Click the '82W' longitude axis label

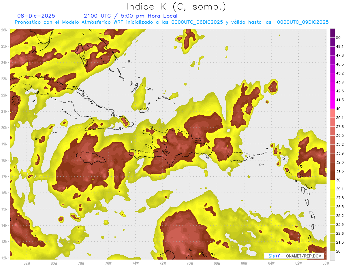tap(27, 263)
